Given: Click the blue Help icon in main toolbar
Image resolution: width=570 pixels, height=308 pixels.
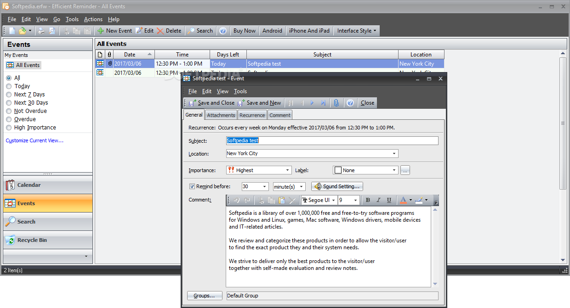Looking at the screenshot, I should [x=223, y=31].
